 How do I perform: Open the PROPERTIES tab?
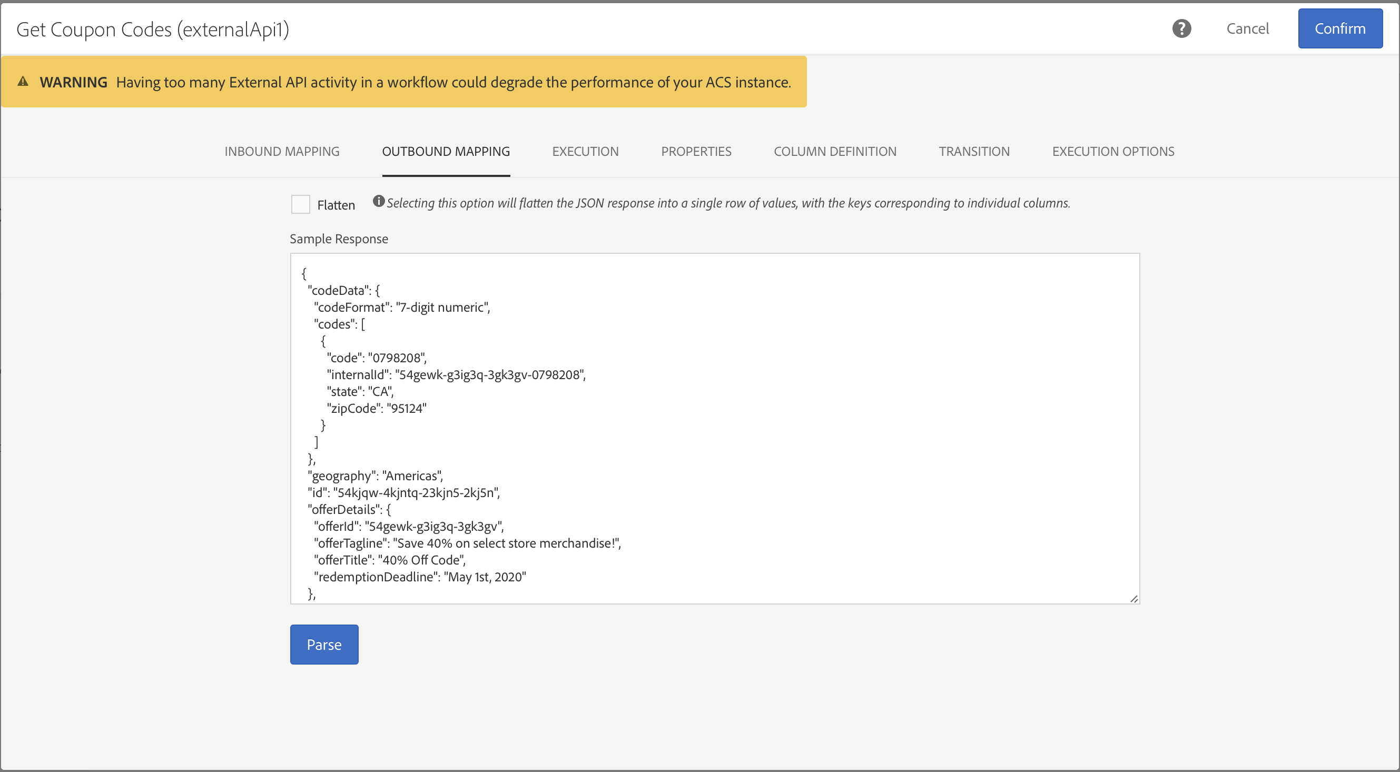click(697, 151)
